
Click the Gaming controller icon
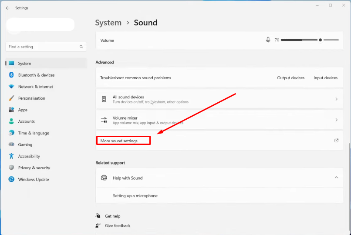pos(11,144)
